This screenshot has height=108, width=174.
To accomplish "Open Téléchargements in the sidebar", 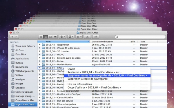I will click(23, 71).
